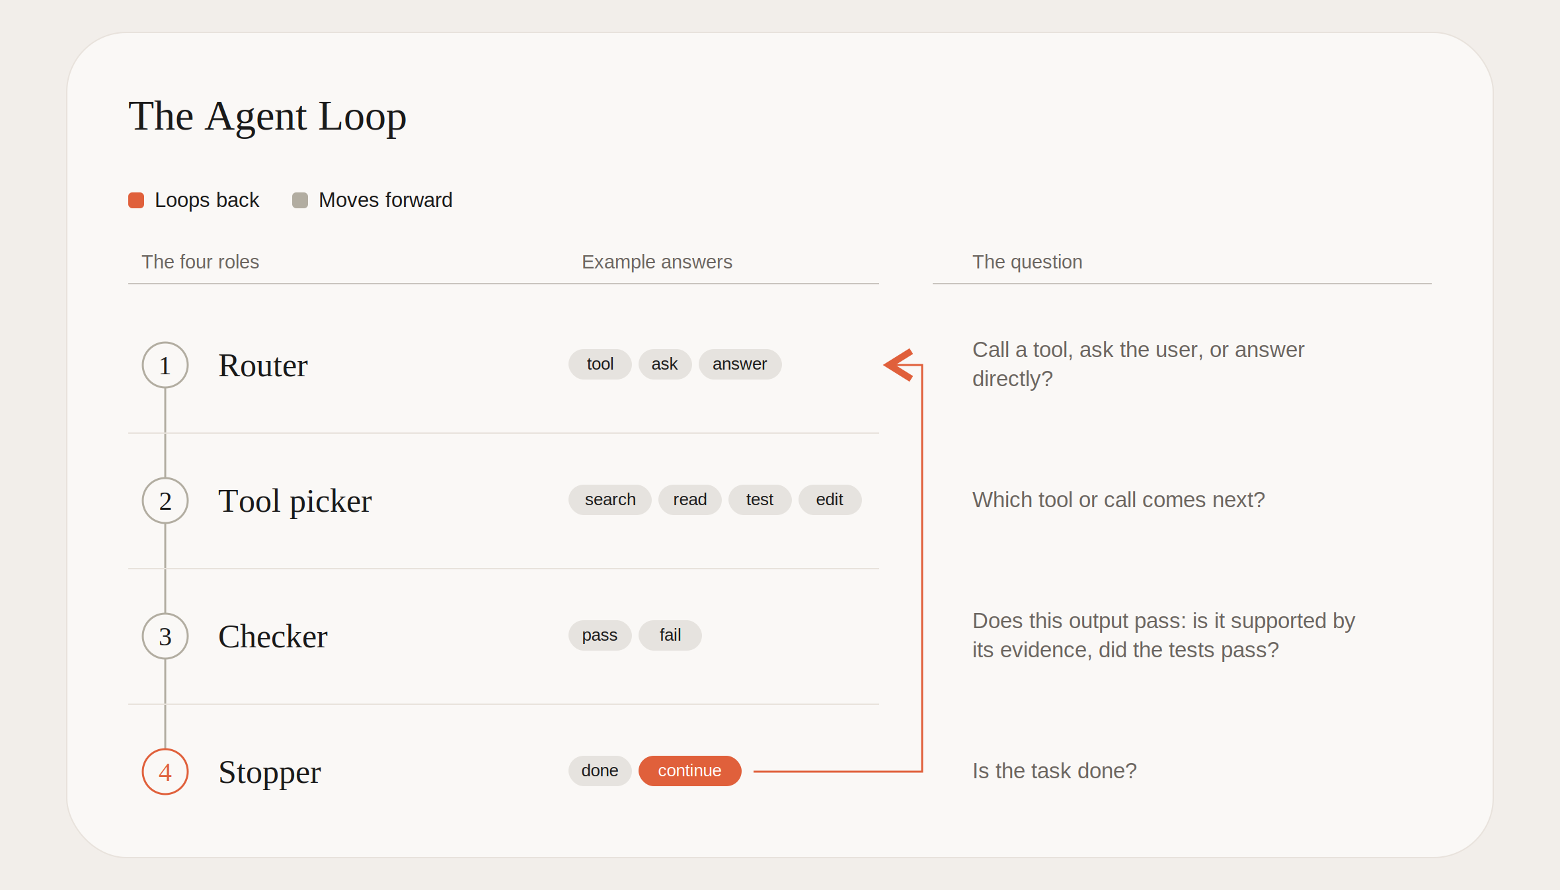
Task: Pick the 'fail' chip in Checker row
Action: tap(670, 635)
